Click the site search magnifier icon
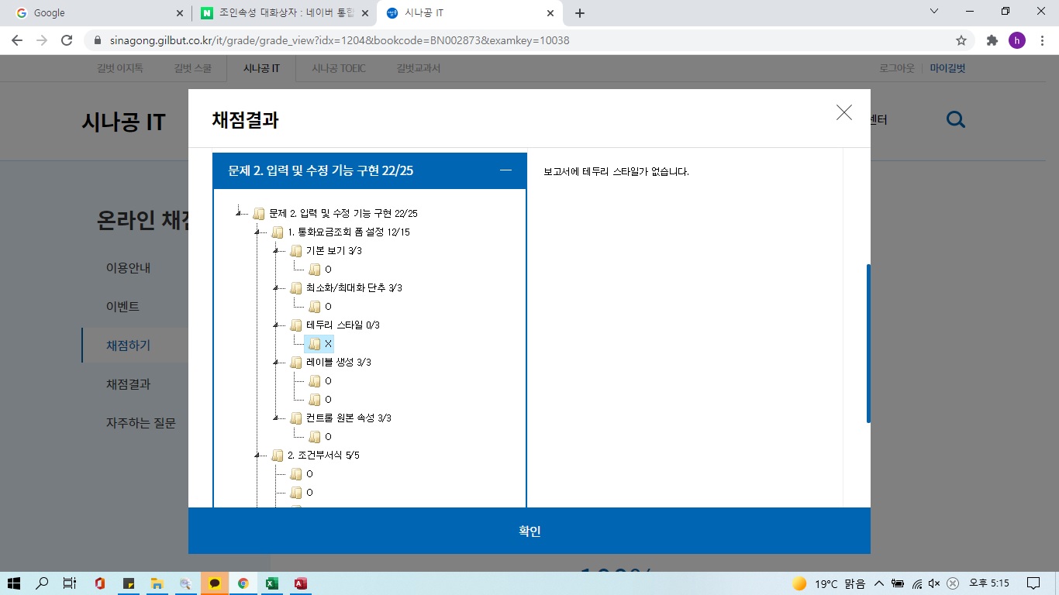1059x595 pixels. (x=956, y=119)
